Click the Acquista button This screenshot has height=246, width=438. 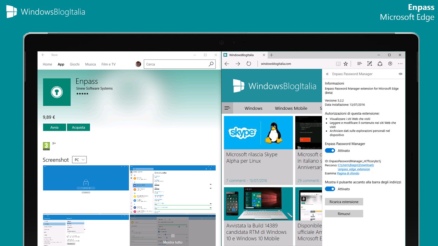click(x=78, y=127)
